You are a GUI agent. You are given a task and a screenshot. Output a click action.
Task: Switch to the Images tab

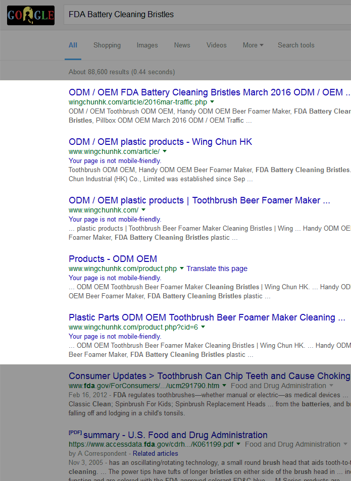click(x=147, y=45)
